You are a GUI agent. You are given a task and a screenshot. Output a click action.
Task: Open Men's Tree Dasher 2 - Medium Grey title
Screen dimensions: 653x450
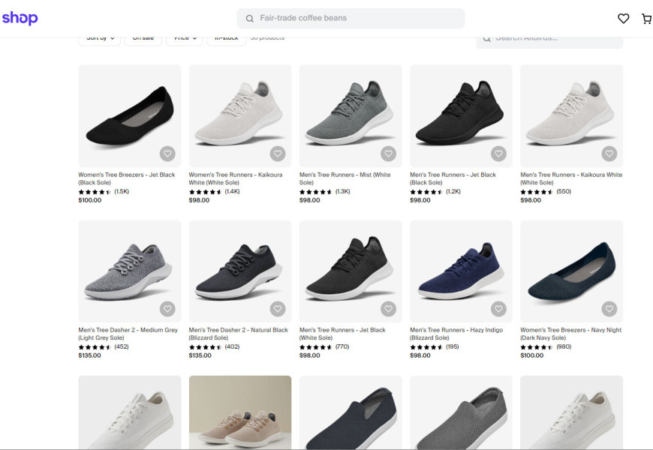128,334
